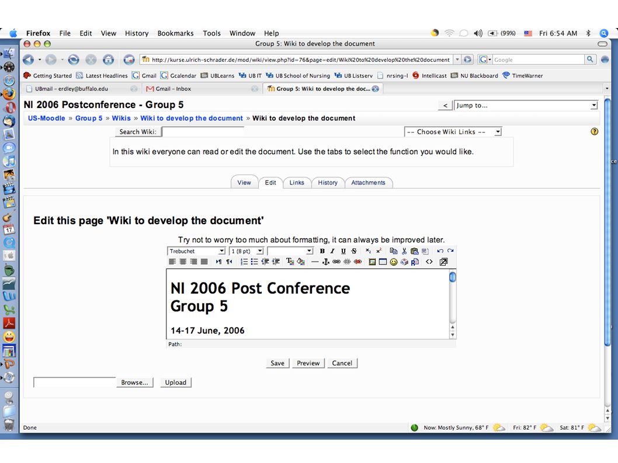Open the URL bar history dropdown
618x463 pixels.
(457, 60)
